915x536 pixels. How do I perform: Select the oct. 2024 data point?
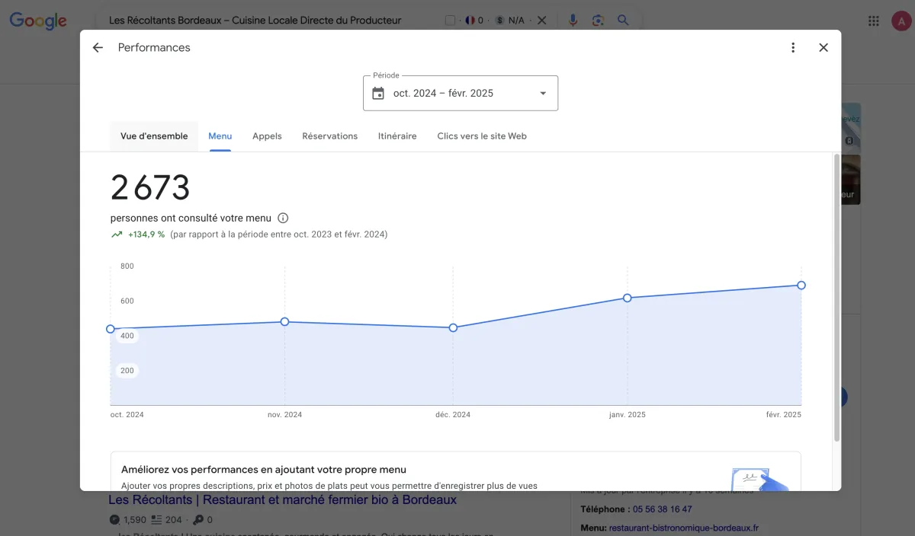[x=111, y=329]
